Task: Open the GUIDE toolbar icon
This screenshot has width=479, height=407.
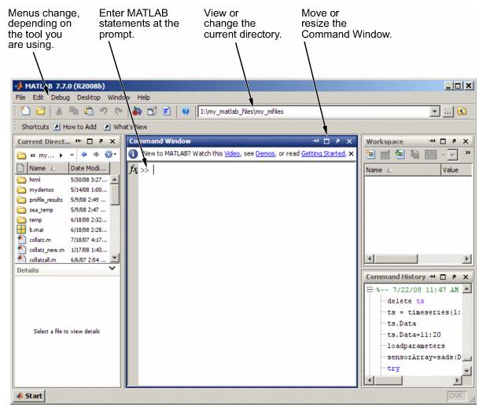Action: [x=152, y=112]
